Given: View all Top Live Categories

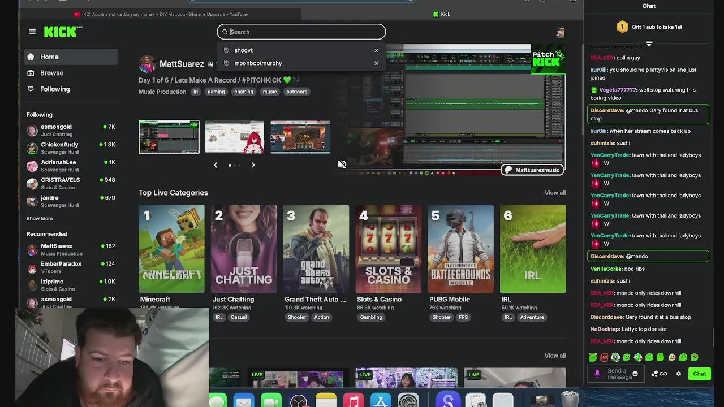Looking at the screenshot, I should [555, 193].
